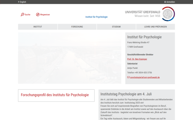Viewport: 193px width, 120px height.
Task: Click the Institut für Psychologie sidebar heading
Action: (144, 37)
